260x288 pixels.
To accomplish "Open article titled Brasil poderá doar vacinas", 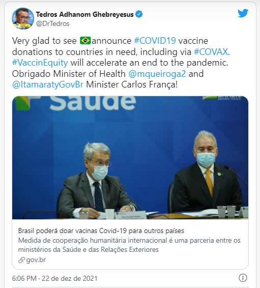I will [101, 231].
